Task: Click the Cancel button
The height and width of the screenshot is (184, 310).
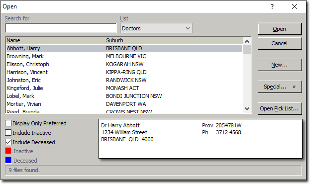Action: (x=280, y=43)
